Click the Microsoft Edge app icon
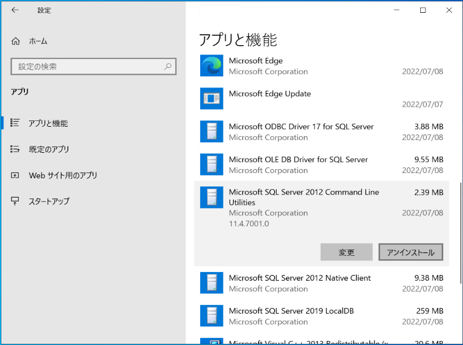 pos(211,65)
